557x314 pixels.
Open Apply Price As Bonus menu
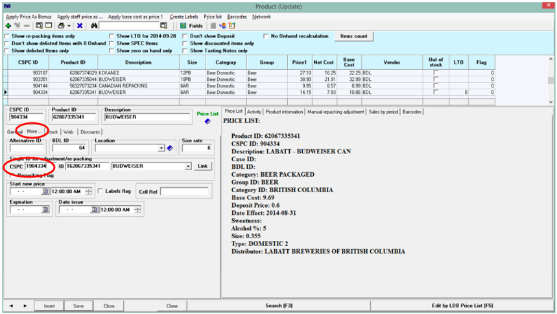point(29,17)
